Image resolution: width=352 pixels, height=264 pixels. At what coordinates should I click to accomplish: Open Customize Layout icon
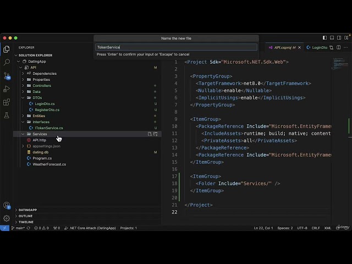click(x=346, y=38)
